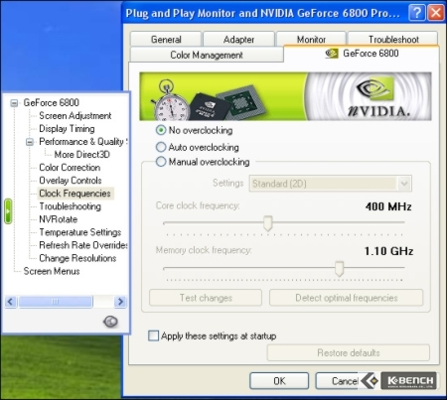The height and width of the screenshot is (400, 447).
Task: Click the 400 MHz core clock value
Action: [388, 206]
